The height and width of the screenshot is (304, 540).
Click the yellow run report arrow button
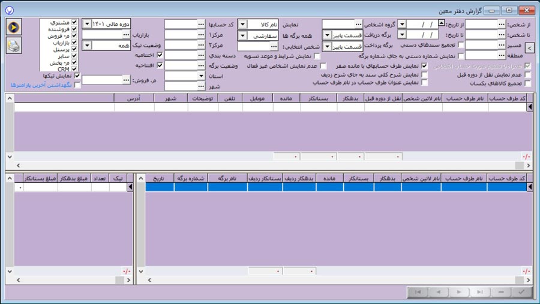14,27
